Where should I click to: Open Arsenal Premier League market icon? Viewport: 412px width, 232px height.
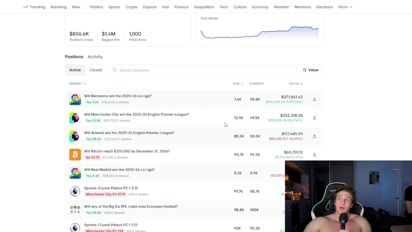click(x=75, y=136)
